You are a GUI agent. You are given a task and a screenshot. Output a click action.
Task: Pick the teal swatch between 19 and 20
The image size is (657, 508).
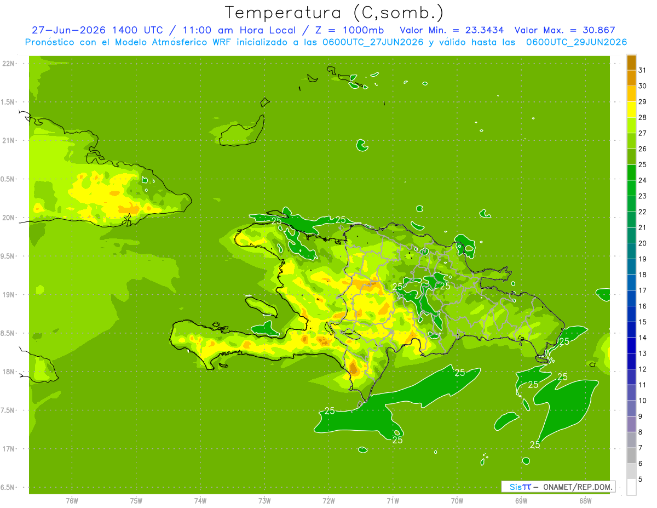pos(631,251)
